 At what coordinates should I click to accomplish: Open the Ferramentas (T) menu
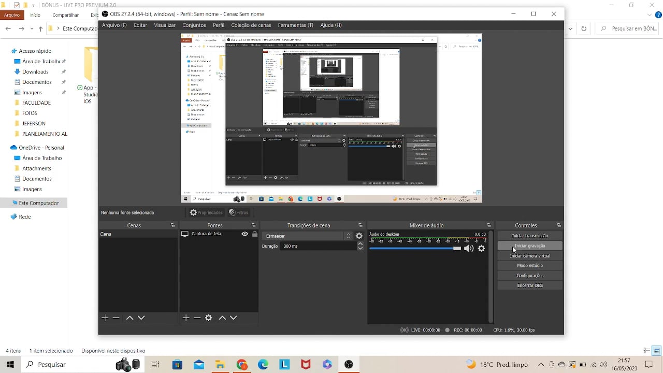(295, 25)
